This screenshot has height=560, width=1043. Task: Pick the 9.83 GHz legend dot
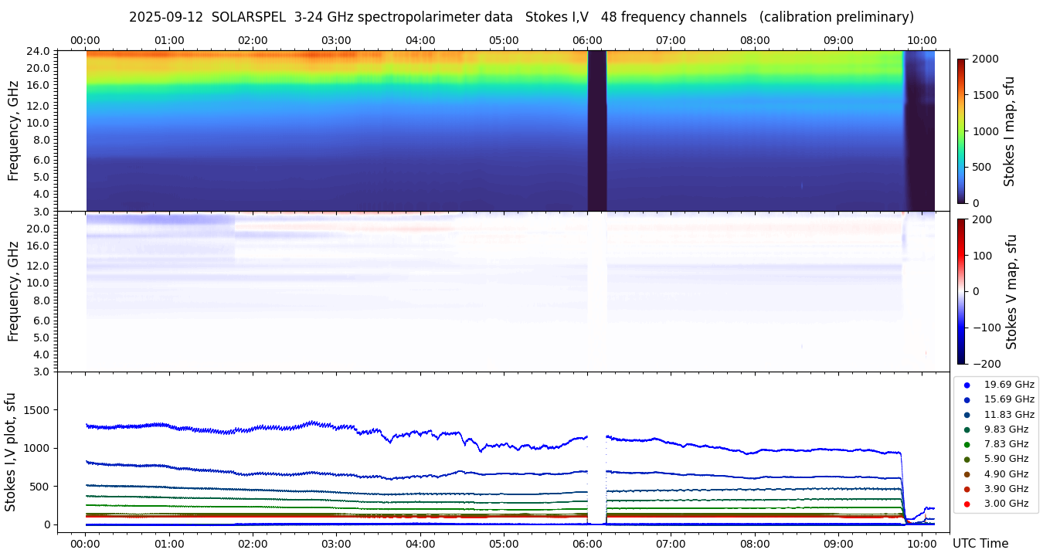tap(967, 429)
